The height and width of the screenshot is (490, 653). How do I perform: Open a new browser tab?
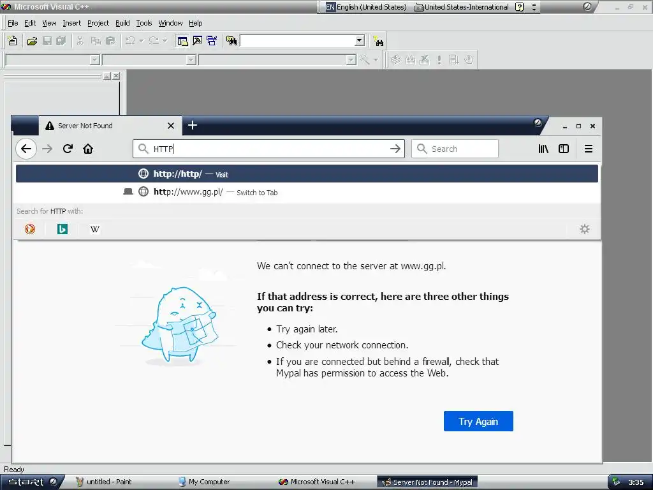click(x=193, y=125)
